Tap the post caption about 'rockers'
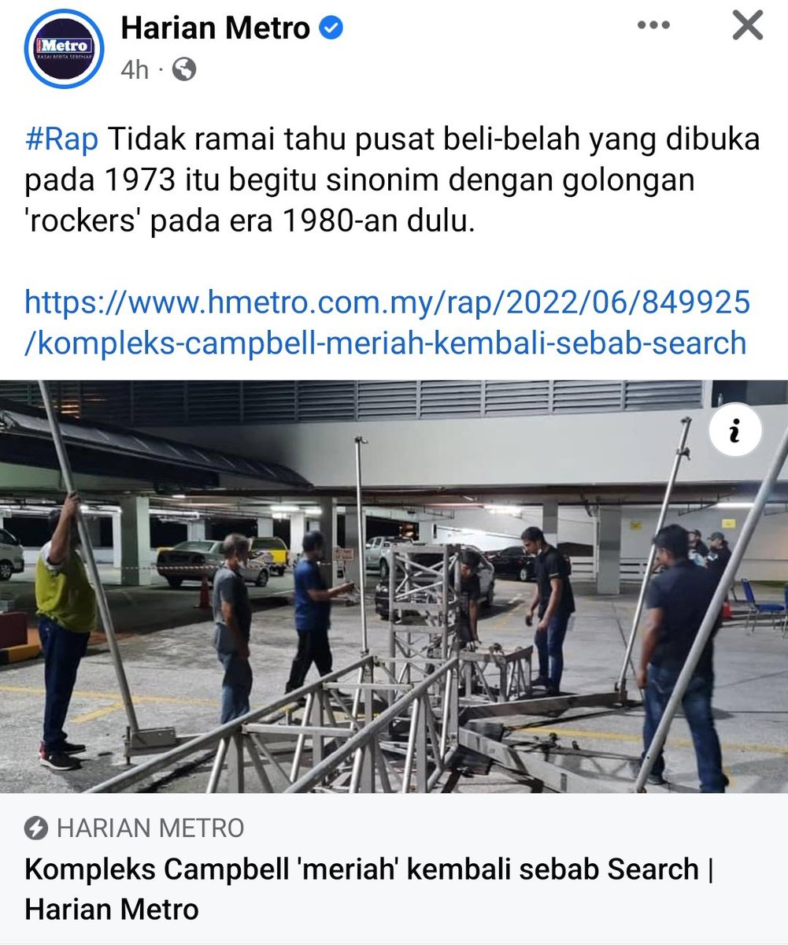 392,180
